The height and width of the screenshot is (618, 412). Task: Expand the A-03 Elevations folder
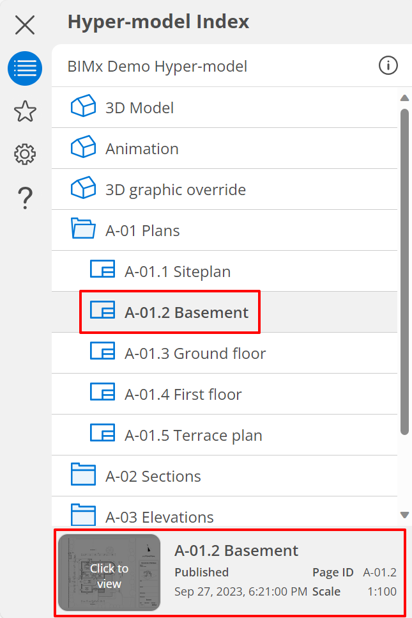coord(83,516)
